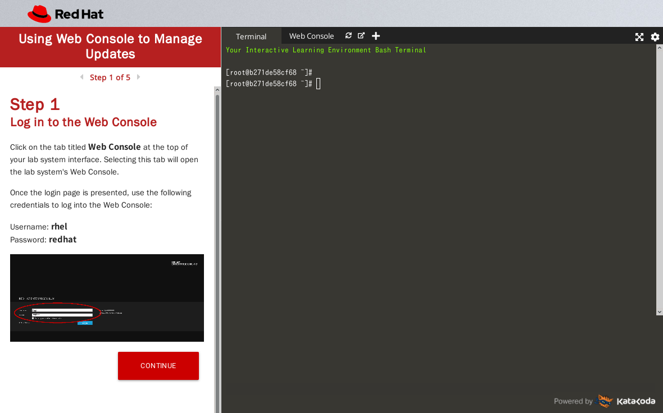Add a new tab with plus icon

(x=375, y=36)
